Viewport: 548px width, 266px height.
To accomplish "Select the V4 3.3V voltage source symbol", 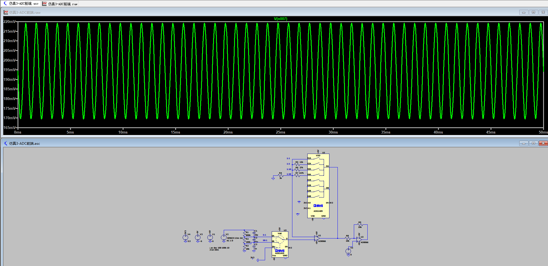I will [x=185, y=237].
